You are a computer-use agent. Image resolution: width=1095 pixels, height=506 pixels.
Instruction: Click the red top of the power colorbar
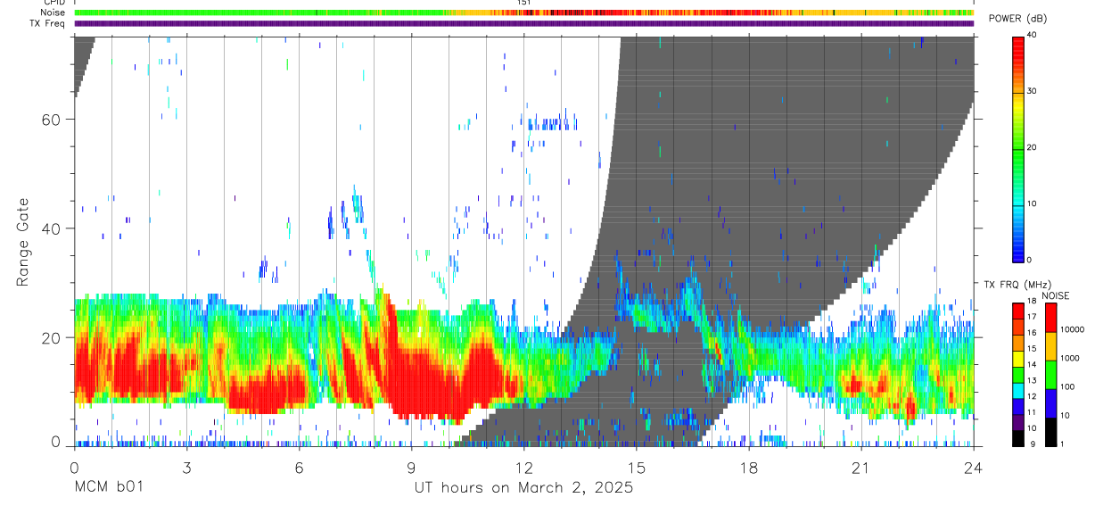1018,49
